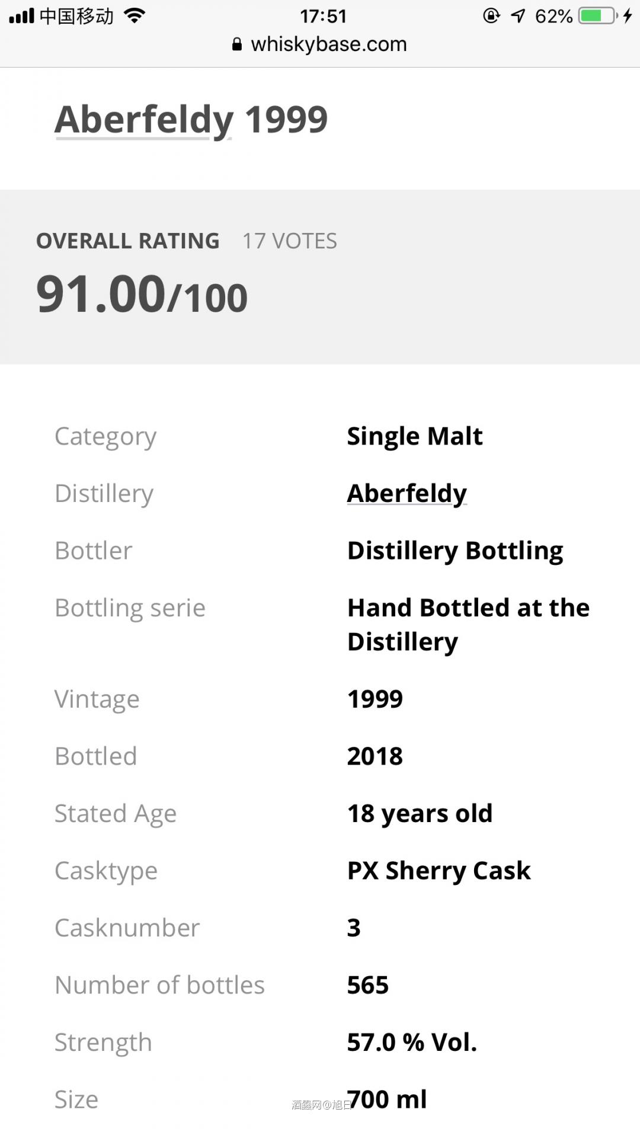This screenshot has height=1138, width=640.
Task: Tap the whiskybase.com address bar
Action: point(328,44)
